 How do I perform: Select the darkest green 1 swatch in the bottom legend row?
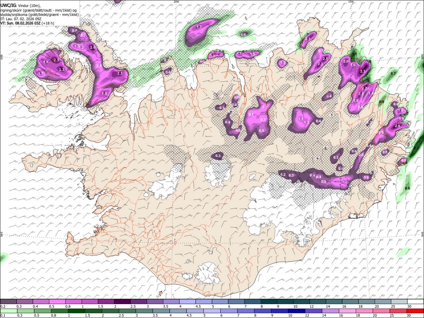pyautogui.click(x=77, y=311)
